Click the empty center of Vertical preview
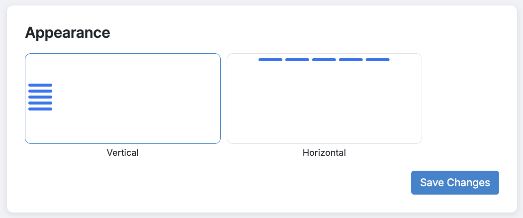This screenshot has width=523, height=218. (134, 99)
